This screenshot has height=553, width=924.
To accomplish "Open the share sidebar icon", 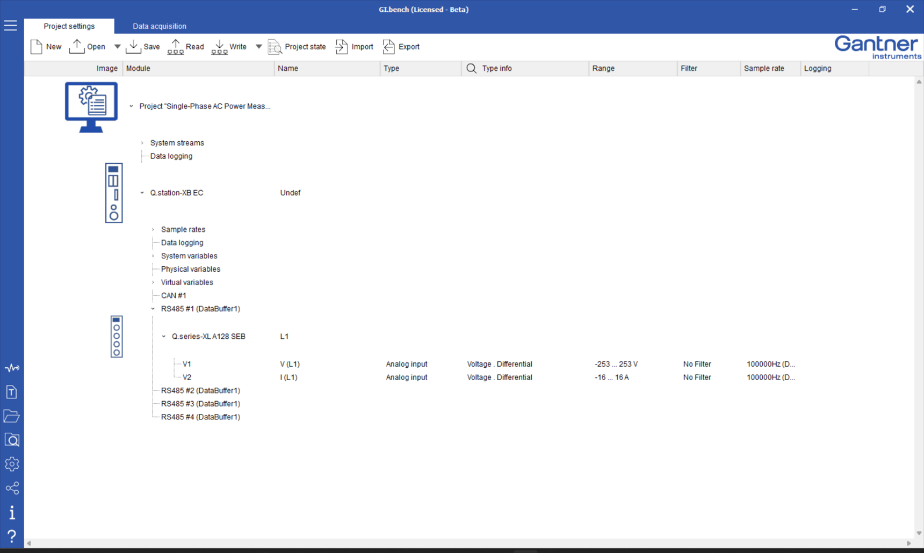I will 12,488.
